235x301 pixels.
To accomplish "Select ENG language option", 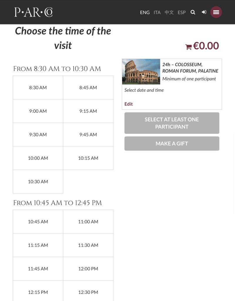I will [145, 12].
